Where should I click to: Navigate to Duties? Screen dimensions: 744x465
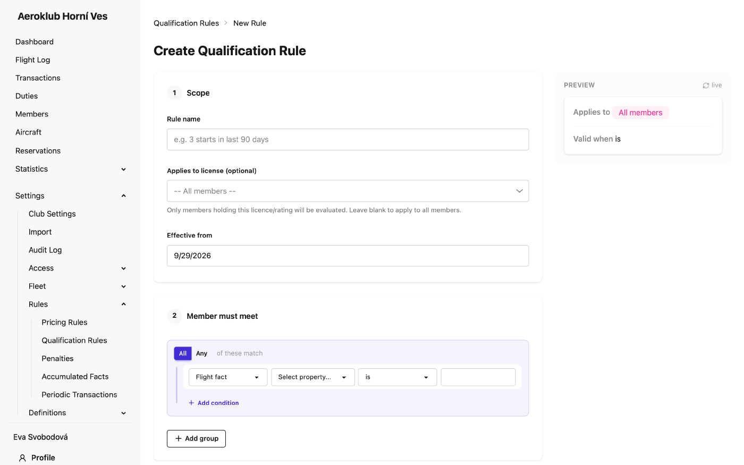pyautogui.click(x=27, y=96)
